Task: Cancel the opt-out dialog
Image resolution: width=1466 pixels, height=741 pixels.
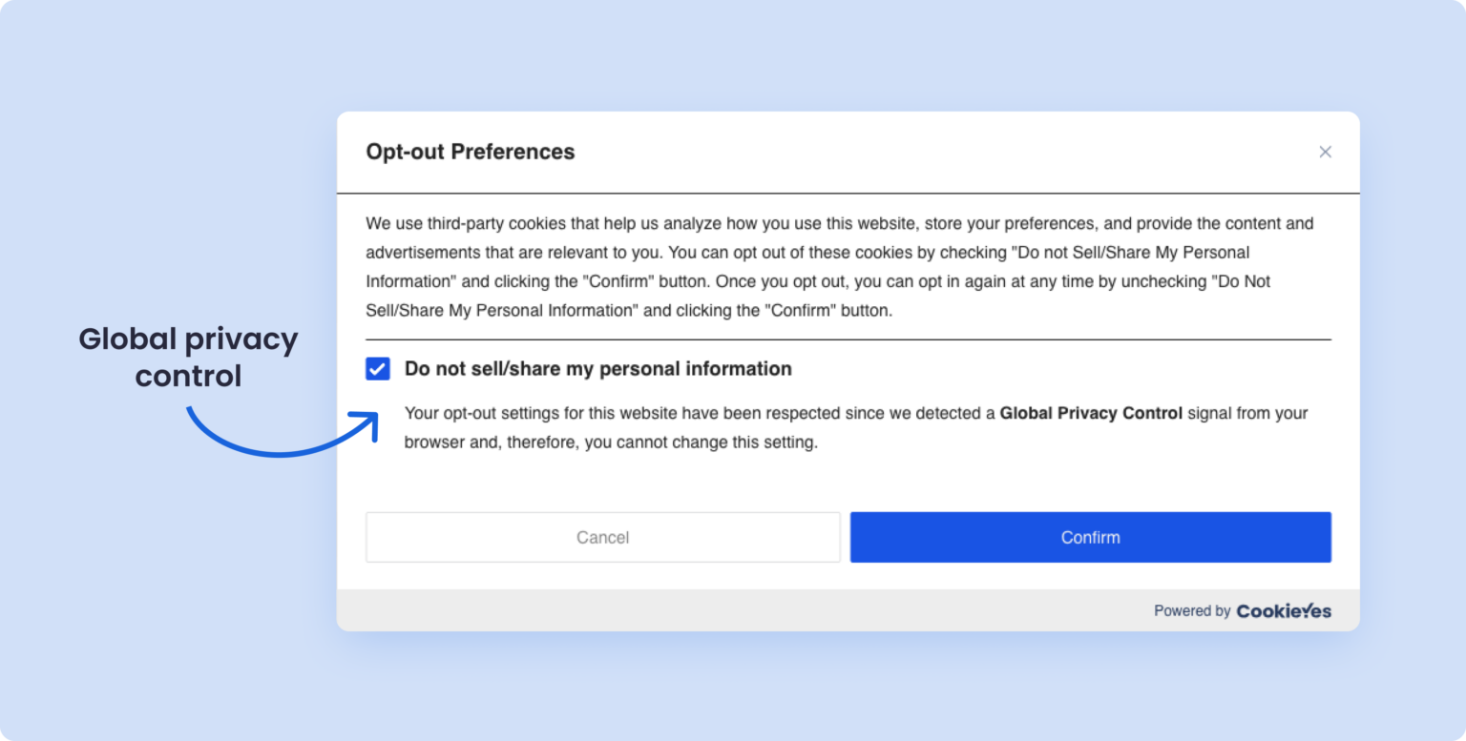Action: (x=602, y=537)
